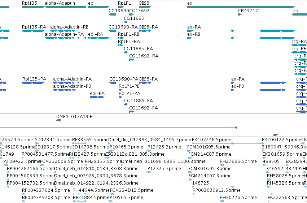Screen dimensions: 307x203
Task: Select the RE33565.5prime EST label
Action: coord(90,140)
